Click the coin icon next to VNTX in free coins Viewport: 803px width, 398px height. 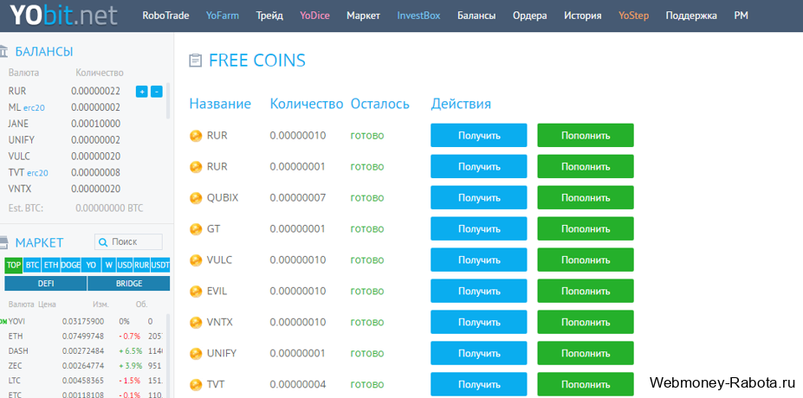(196, 323)
